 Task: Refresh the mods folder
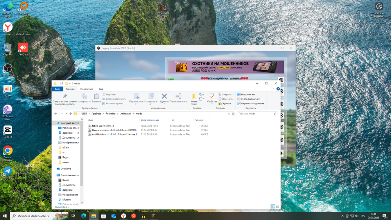click(x=233, y=114)
